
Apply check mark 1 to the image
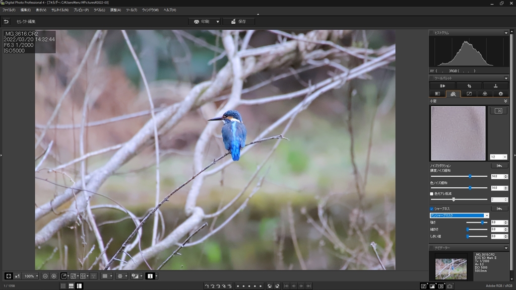point(207,286)
